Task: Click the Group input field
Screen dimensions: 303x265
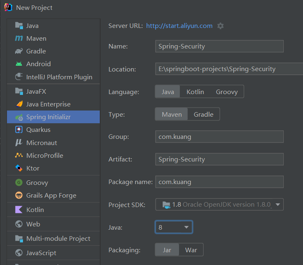Action: (220, 136)
